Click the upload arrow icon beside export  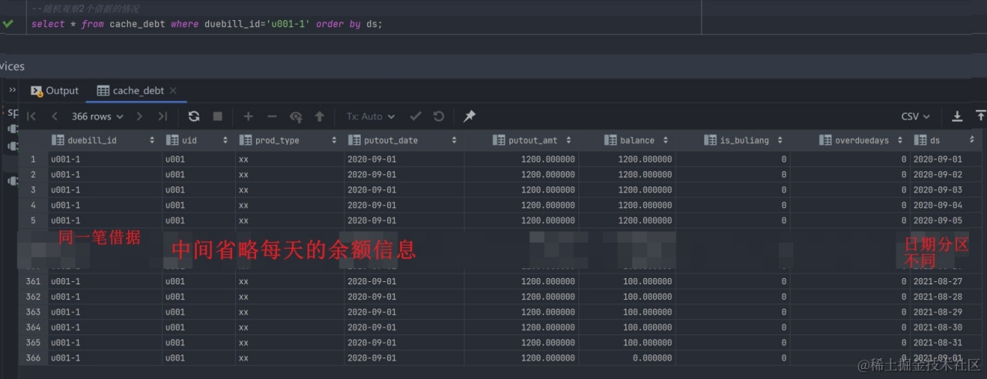click(x=981, y=116)
